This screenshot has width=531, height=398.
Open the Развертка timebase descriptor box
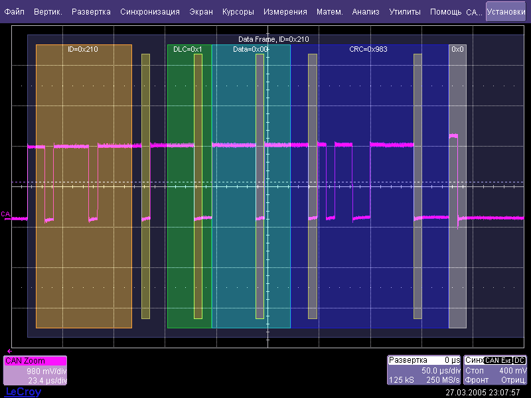pyautogui.click(x=424, y=370)
